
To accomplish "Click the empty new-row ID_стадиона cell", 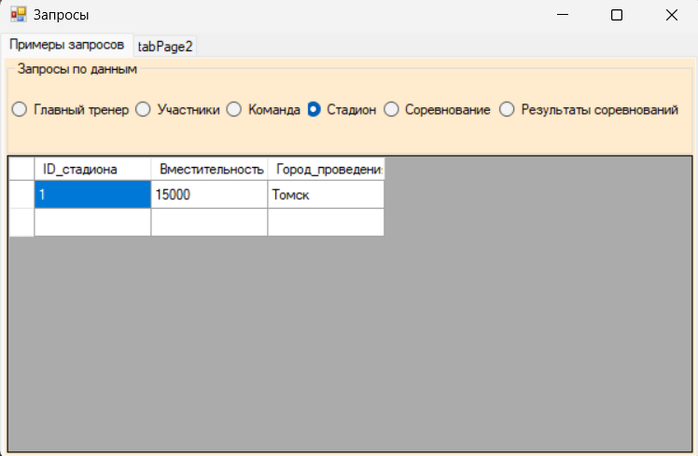I will [x=92, y=222].
